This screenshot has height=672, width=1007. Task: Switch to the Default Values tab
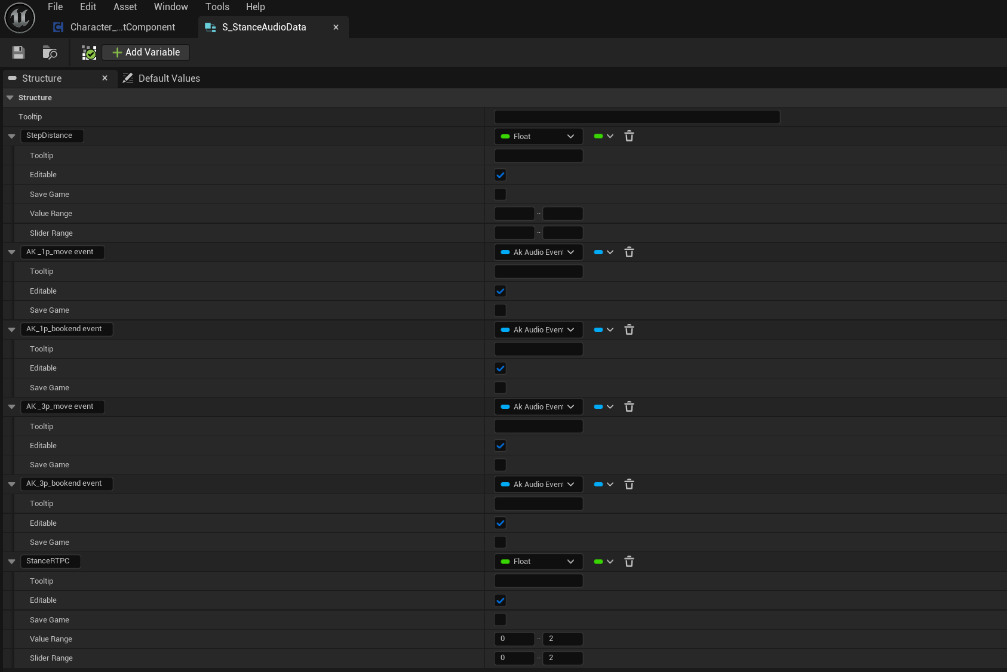tap(161, 78)
